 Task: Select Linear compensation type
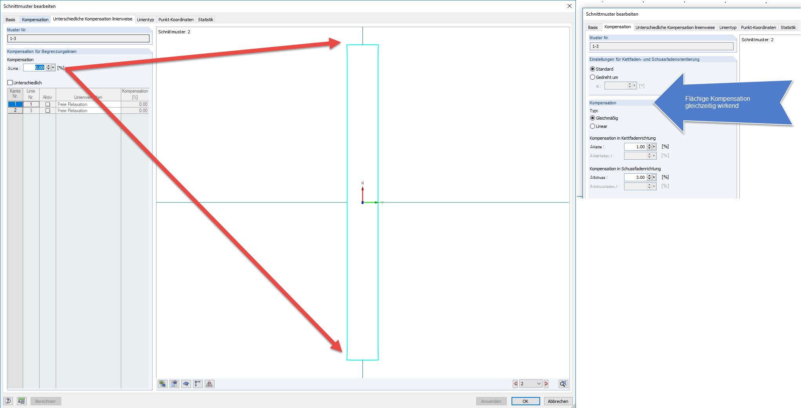[x=592, y=126]
